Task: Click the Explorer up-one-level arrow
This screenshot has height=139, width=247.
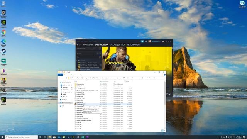Action: coord(66,78)
